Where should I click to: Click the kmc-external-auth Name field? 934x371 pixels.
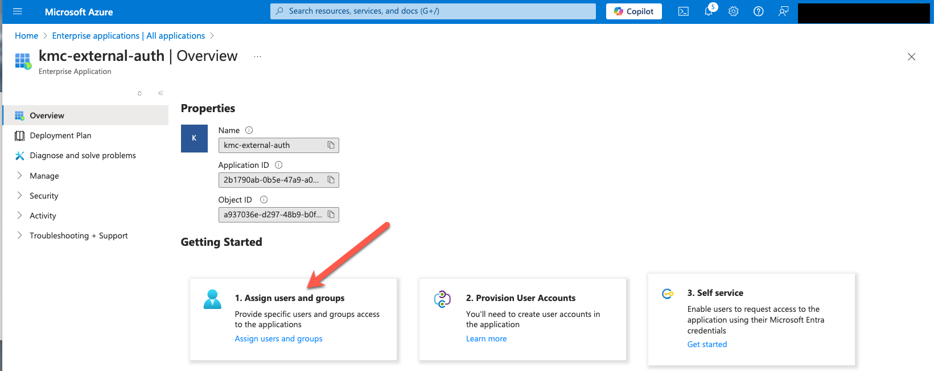tap(279, 145)
